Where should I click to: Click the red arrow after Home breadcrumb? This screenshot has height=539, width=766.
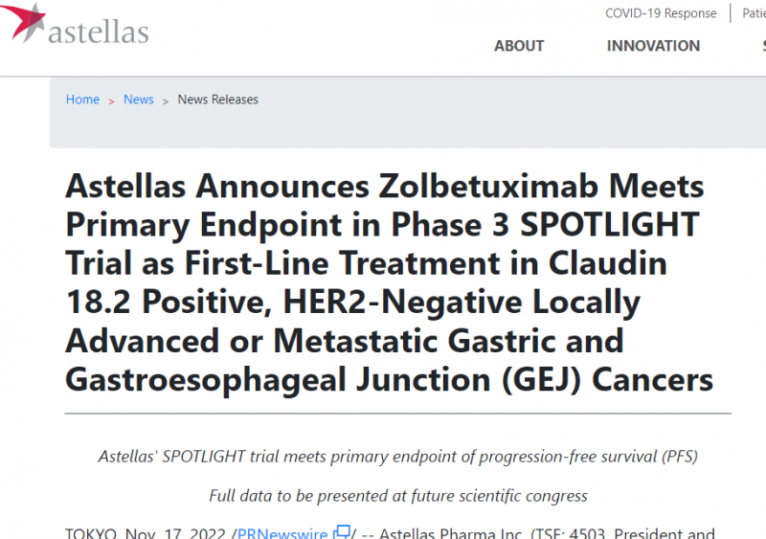coord(112,101)
